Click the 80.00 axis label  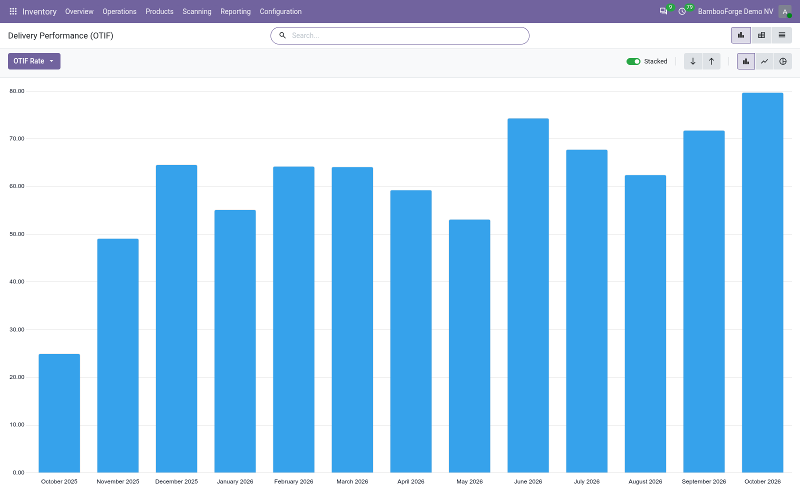17,91
